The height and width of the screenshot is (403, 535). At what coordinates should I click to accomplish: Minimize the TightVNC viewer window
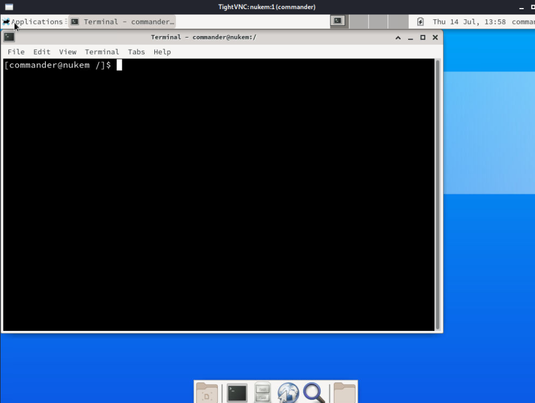[x=521, y=7]
